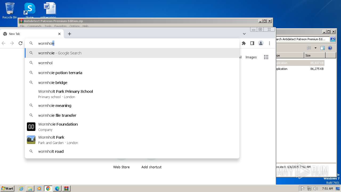The width and height of the screenshot is (341, 192).
Task: Expand Explorer view options dropdown arrow
Action: tap(315, 48)
